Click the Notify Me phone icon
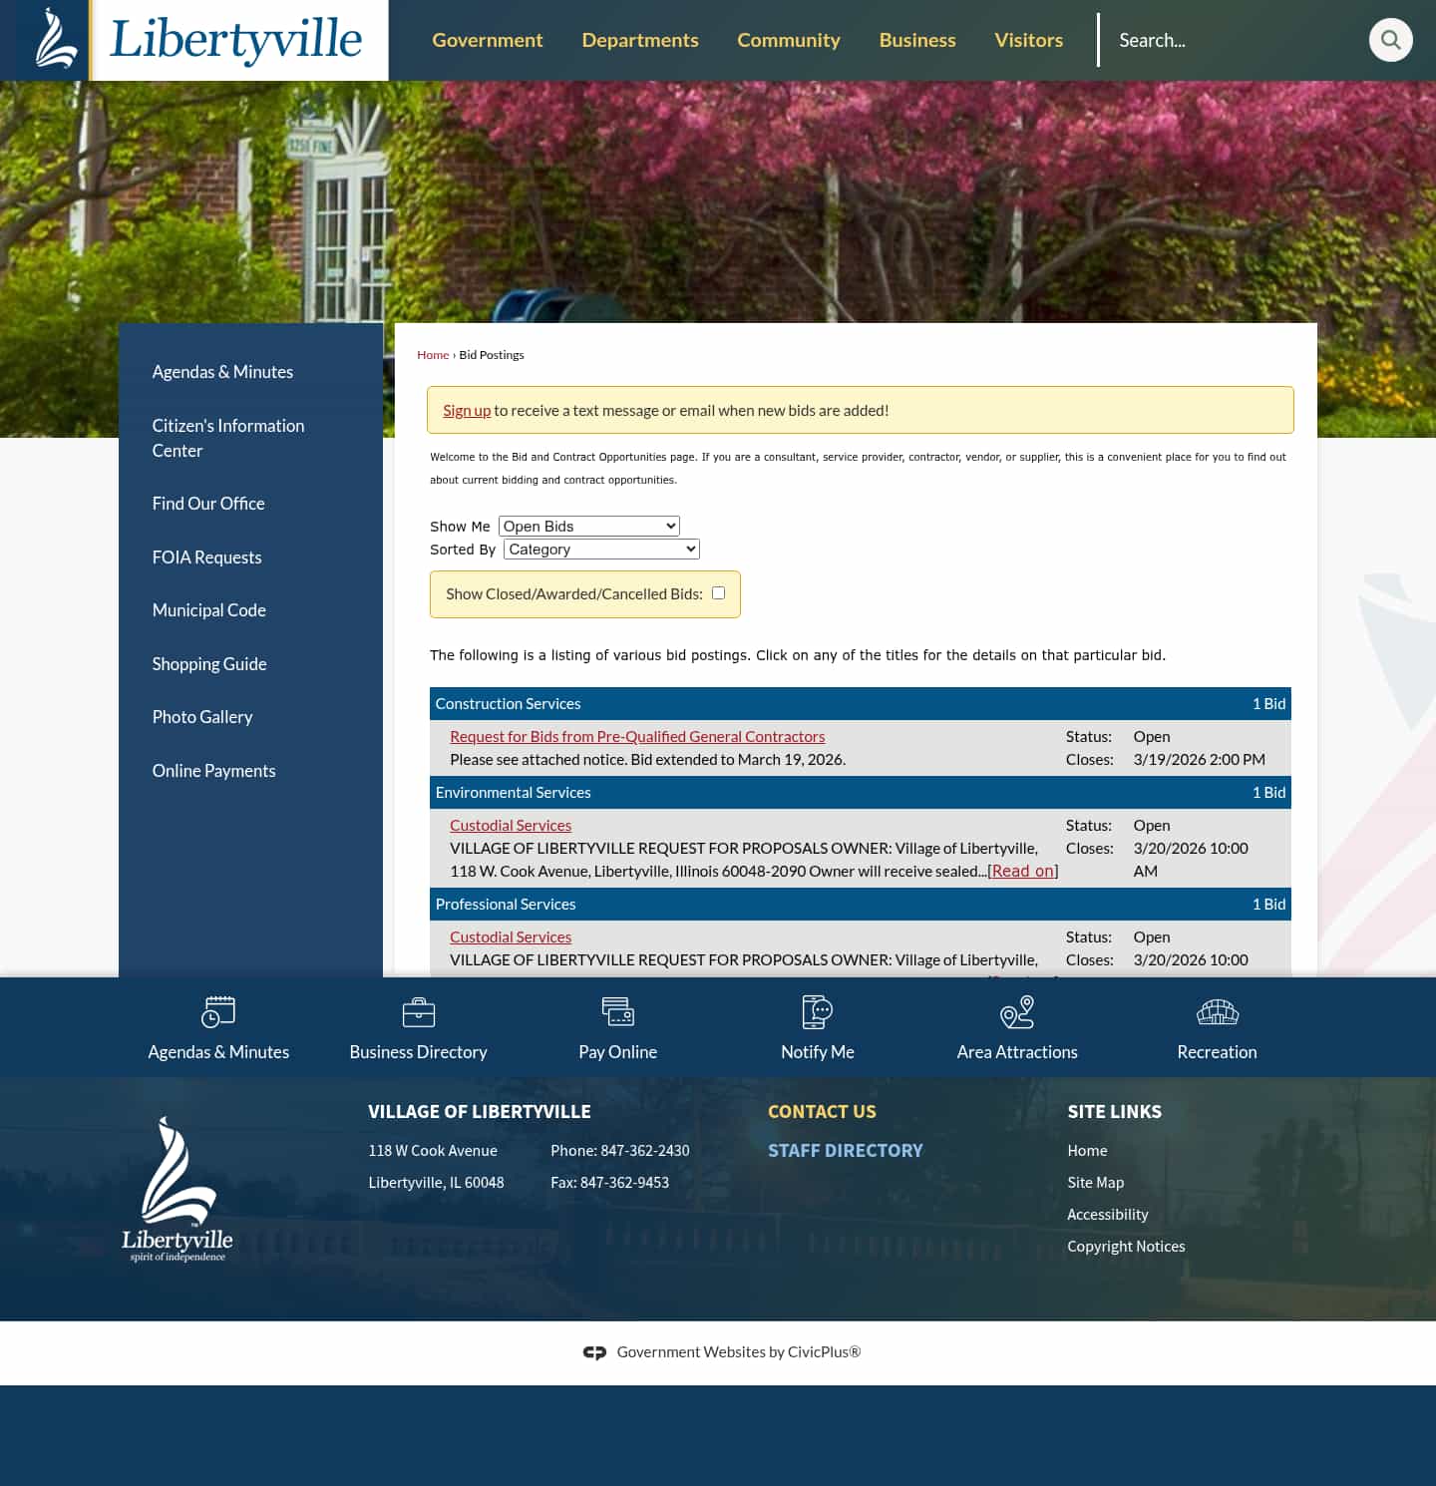This screenshot has height=1486, width=1436. [x=818, y=1011]
